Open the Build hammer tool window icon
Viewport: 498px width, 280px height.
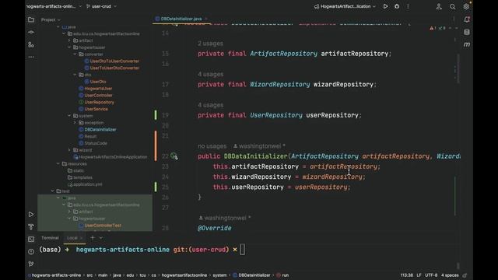tap(31, 226)
